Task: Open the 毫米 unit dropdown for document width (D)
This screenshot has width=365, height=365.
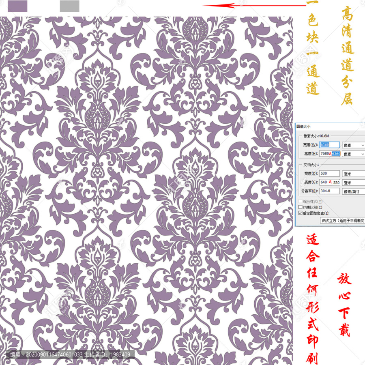Action: coord(353,174)
